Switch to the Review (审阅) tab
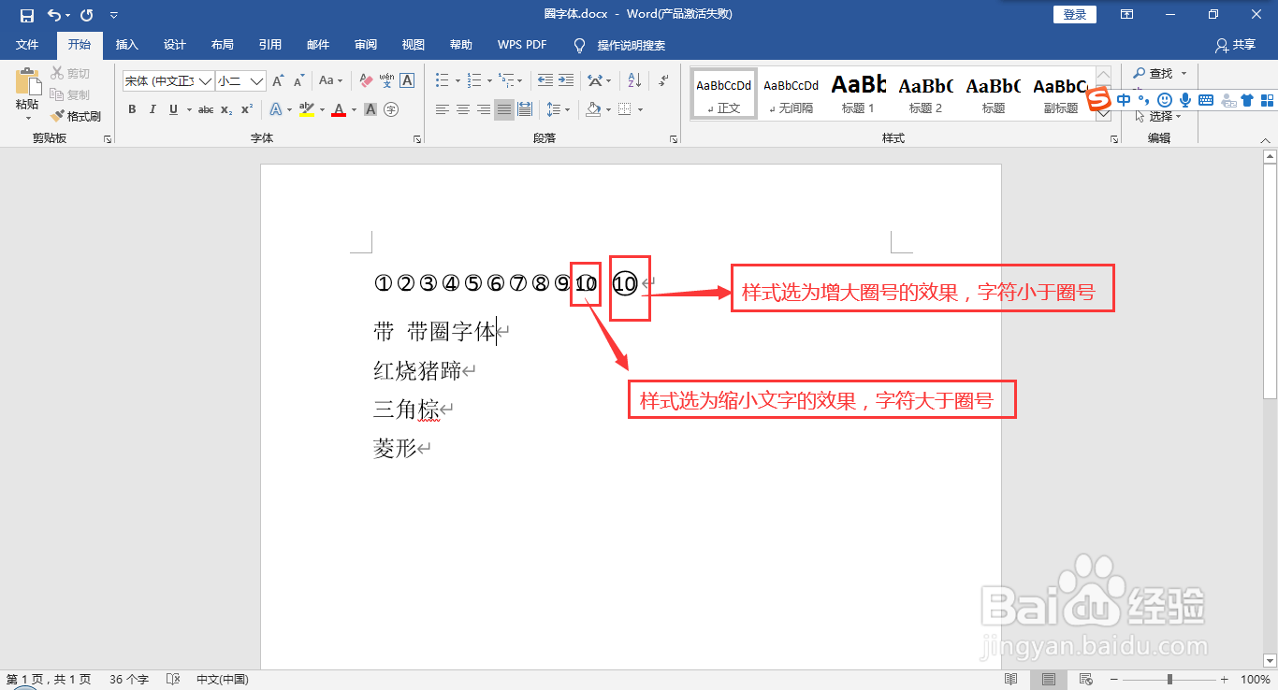 coord(366,45)
